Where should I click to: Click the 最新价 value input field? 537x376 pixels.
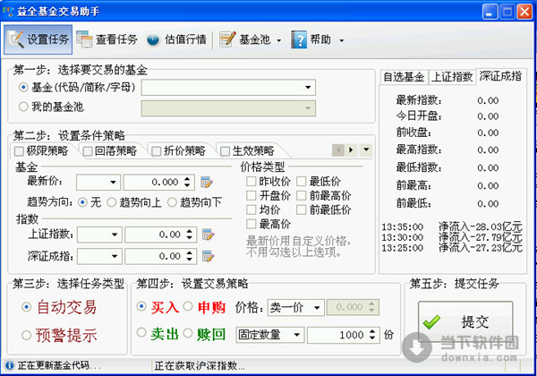coord(152,182)
